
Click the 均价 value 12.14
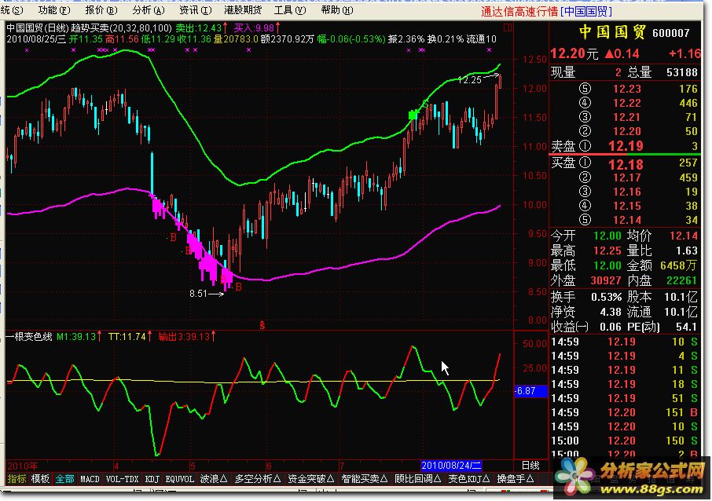pyautogui.click(x=684, y=236)
